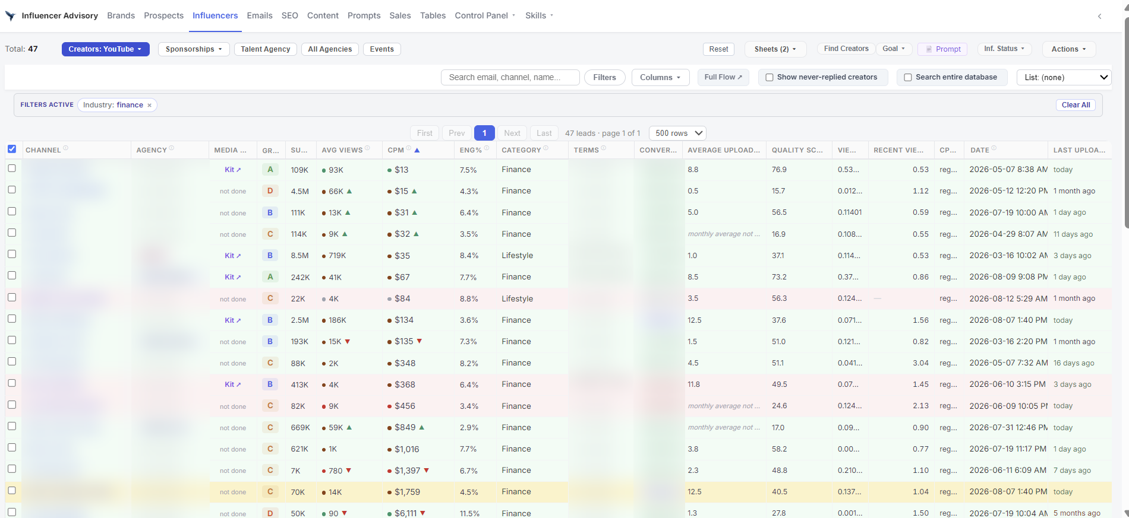Open the info icon beside DATE header
Viewport: 1129px width, 518px height.
(994, 148)
